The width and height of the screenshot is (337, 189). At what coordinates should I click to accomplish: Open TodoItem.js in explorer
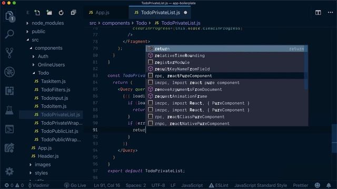click(54, 106)
